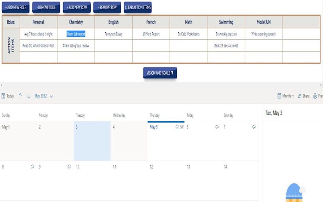Click the Remove Row button
Screen dimensions: 323x202
click(107, 7)
